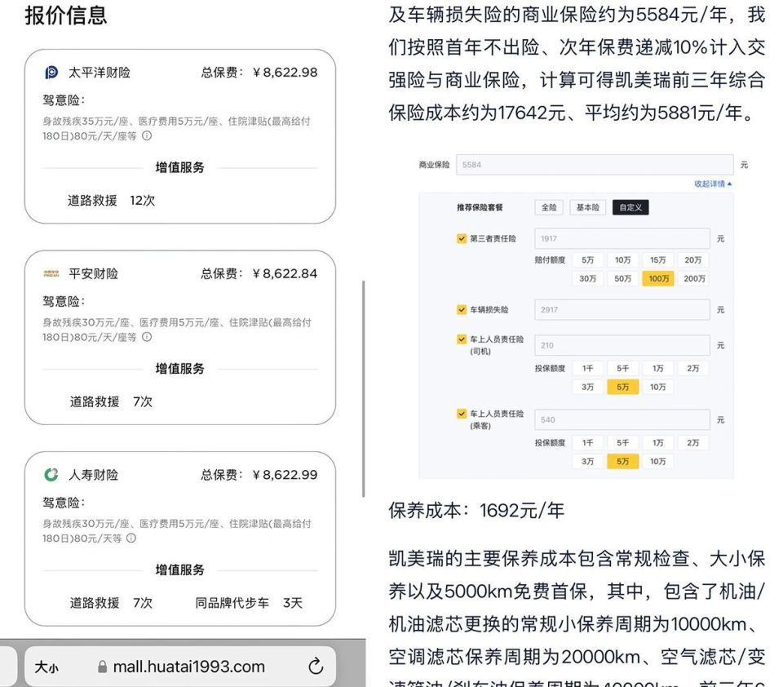Viewport: 783px width, 687px height.
Task: Toggle the 车辆损失险 checkbox
Action: click(461, 309)
